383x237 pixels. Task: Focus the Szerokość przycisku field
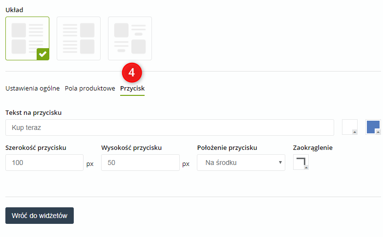(x=44, y=163)
